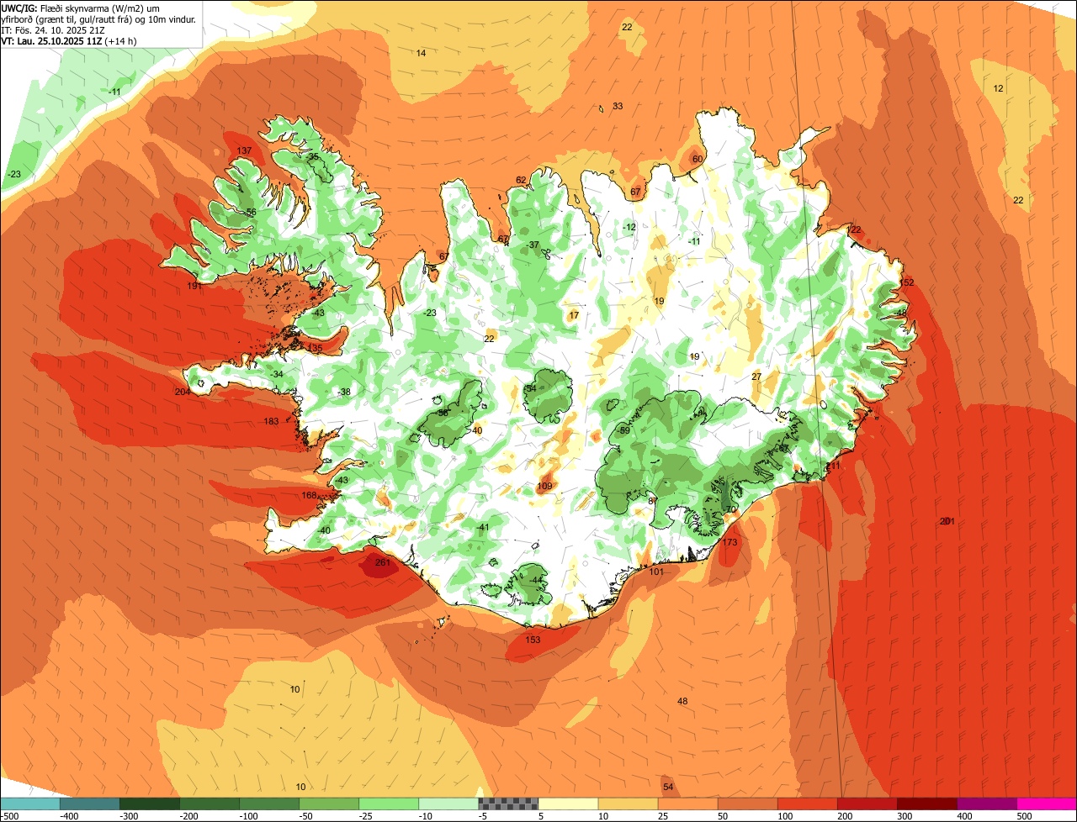
Task: Click the flux value 35 in the Westfjords
Action: click(x=313, y=156)
